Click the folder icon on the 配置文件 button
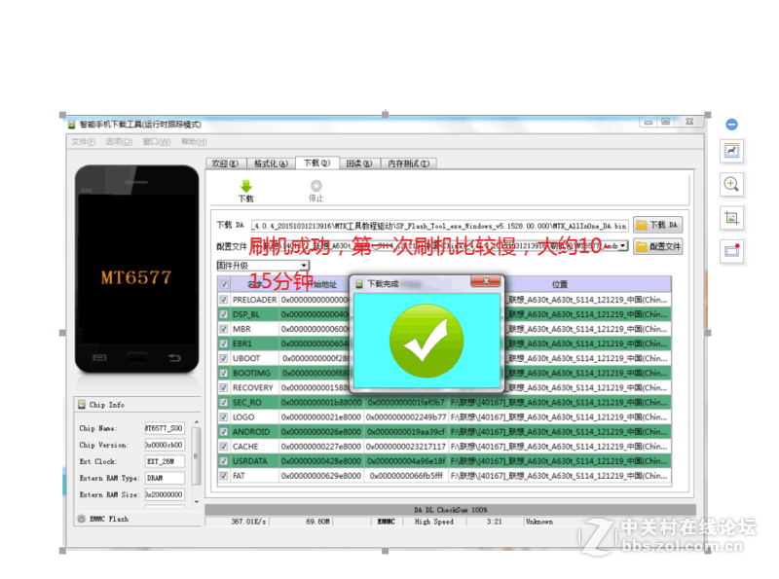The height and width of the screenshot is (579, 779). click(x=643, y=246)
